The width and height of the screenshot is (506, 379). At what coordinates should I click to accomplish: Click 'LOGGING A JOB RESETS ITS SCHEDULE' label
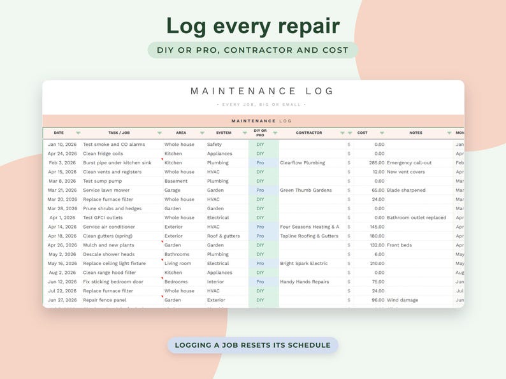click(252, 345)
